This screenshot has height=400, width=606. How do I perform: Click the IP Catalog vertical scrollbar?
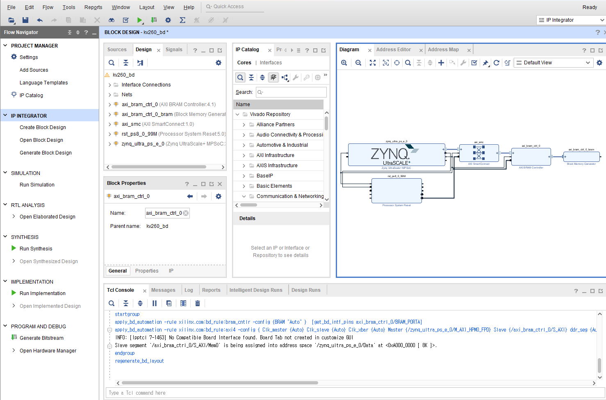click(x=326, y=123)
